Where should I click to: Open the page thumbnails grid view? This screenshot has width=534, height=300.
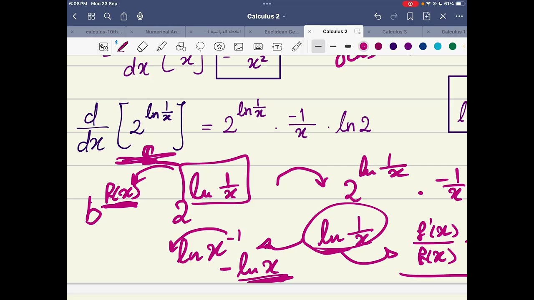click(x=91, y=16)
